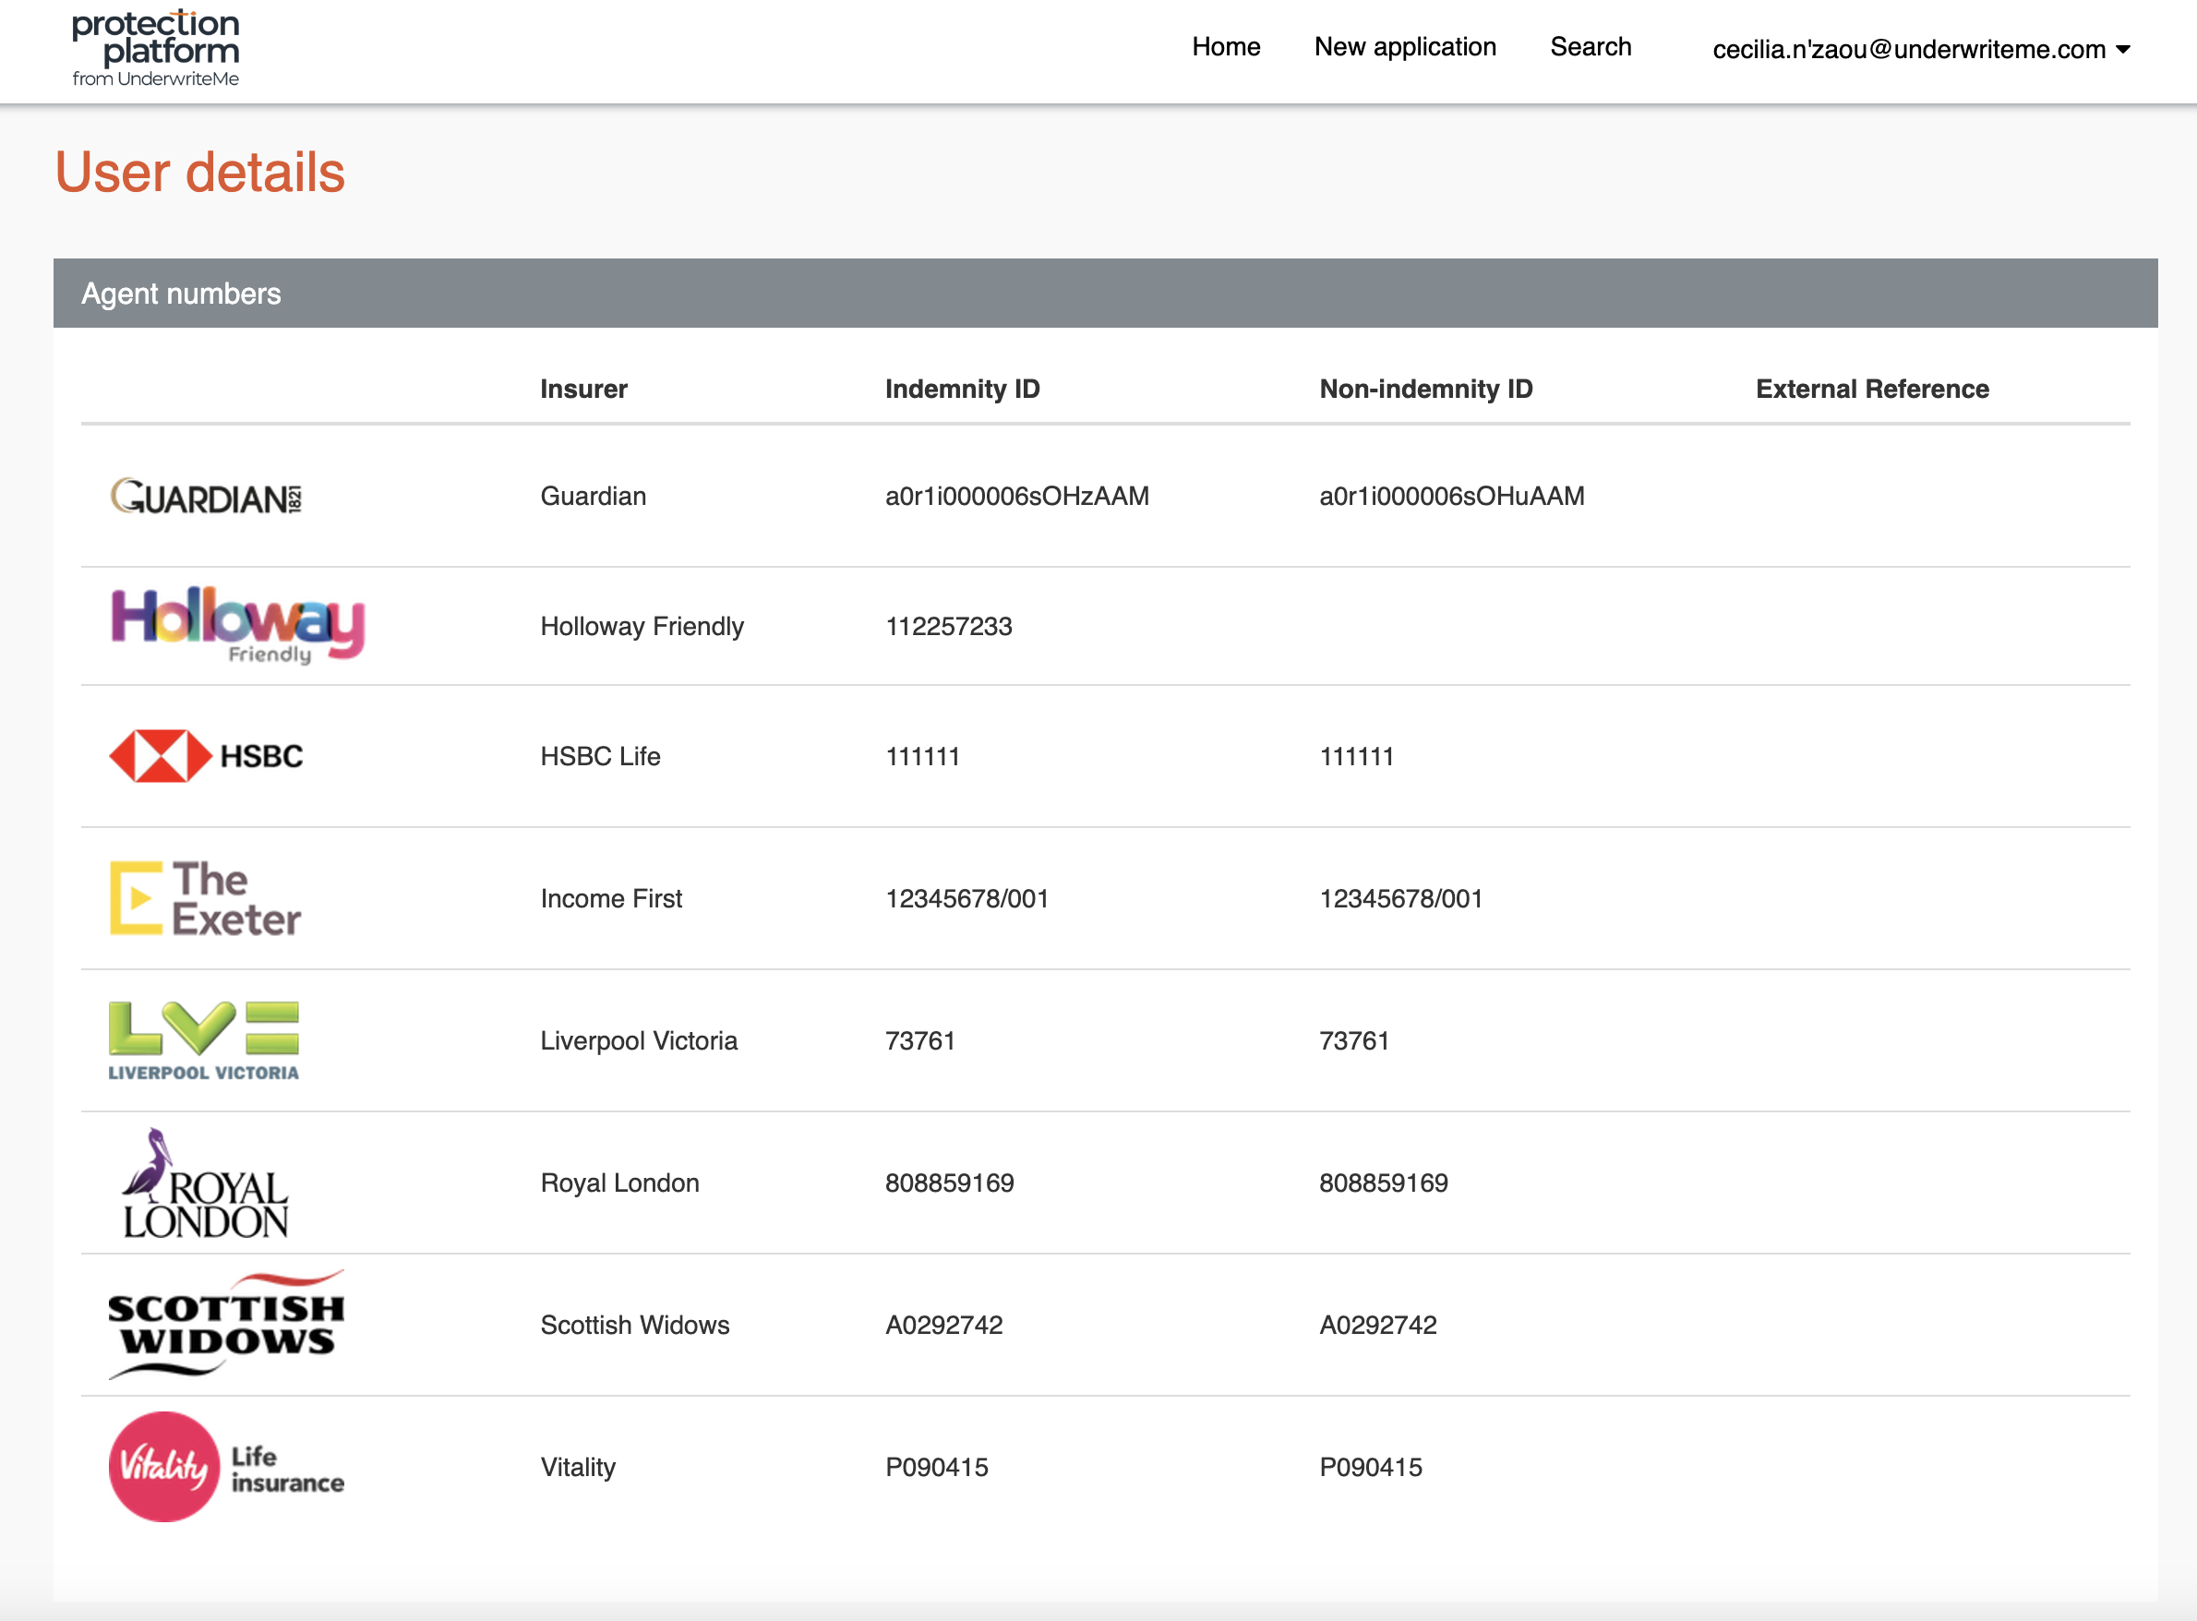Select Scottish Widows non-indemnity ID A0292742
This screenshot has width=2197, height=1621.
click(1377, 1325)
